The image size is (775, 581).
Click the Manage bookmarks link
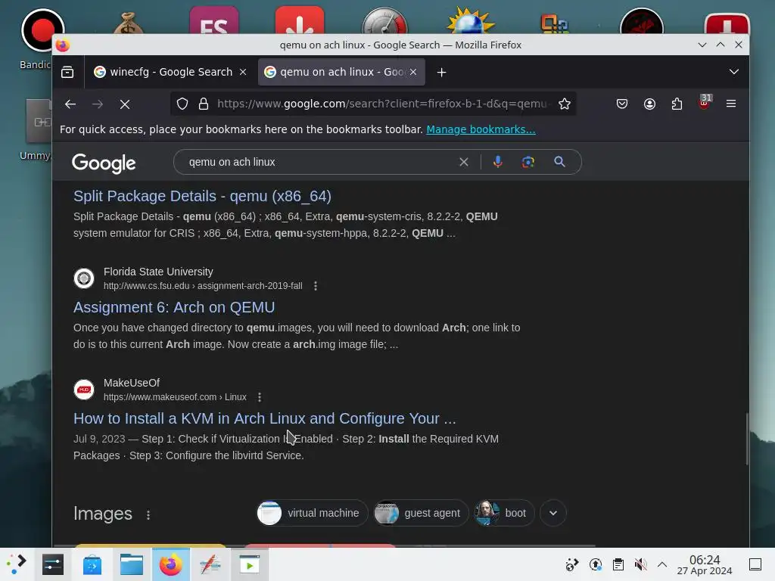click(481, 129)
